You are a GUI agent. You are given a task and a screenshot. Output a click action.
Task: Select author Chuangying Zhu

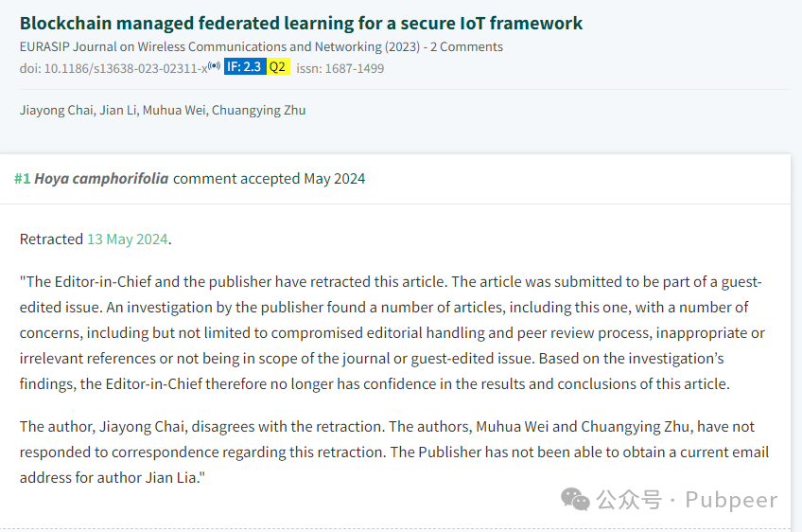(259, 111)
